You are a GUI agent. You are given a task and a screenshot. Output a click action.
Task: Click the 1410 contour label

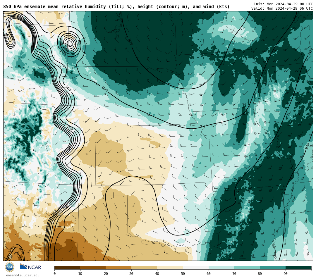[x=130, y=42]
